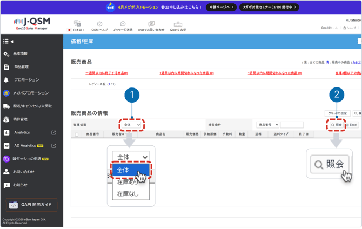Select 商品管理 in the sidebar menu
362x229 pixels.
[x=21, y=67]
